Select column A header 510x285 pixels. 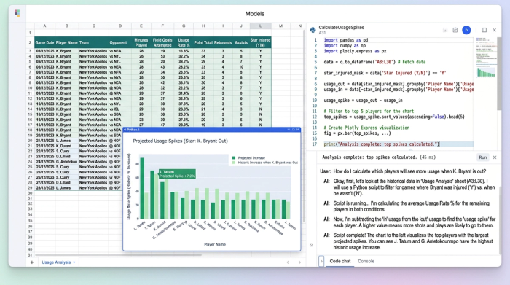click(44, 26)
